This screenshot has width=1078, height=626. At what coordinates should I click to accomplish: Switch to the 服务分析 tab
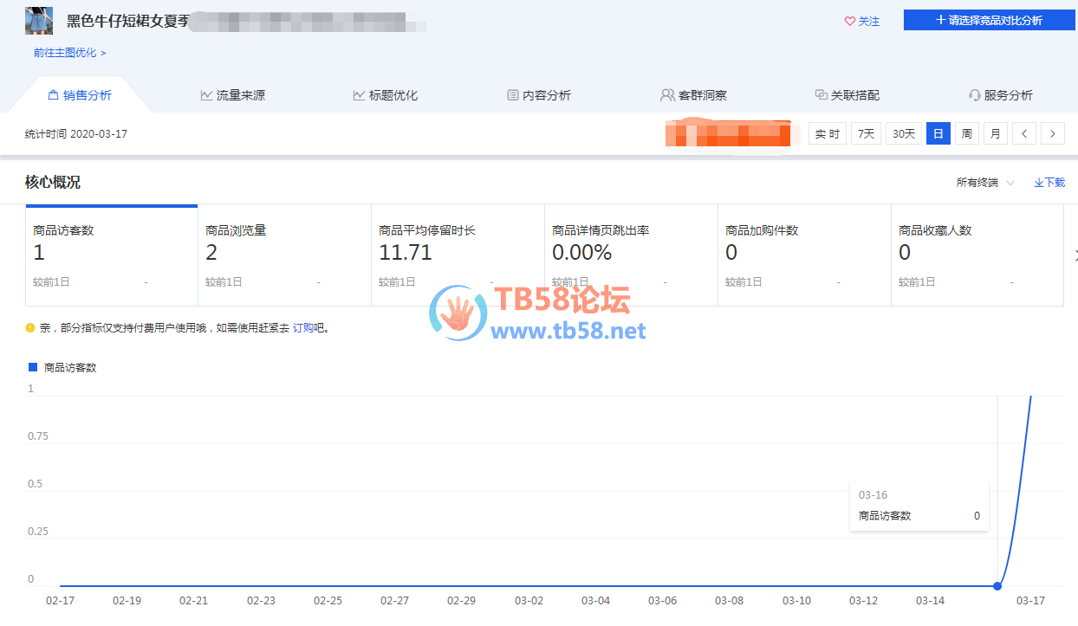[x=1000, y=95]
